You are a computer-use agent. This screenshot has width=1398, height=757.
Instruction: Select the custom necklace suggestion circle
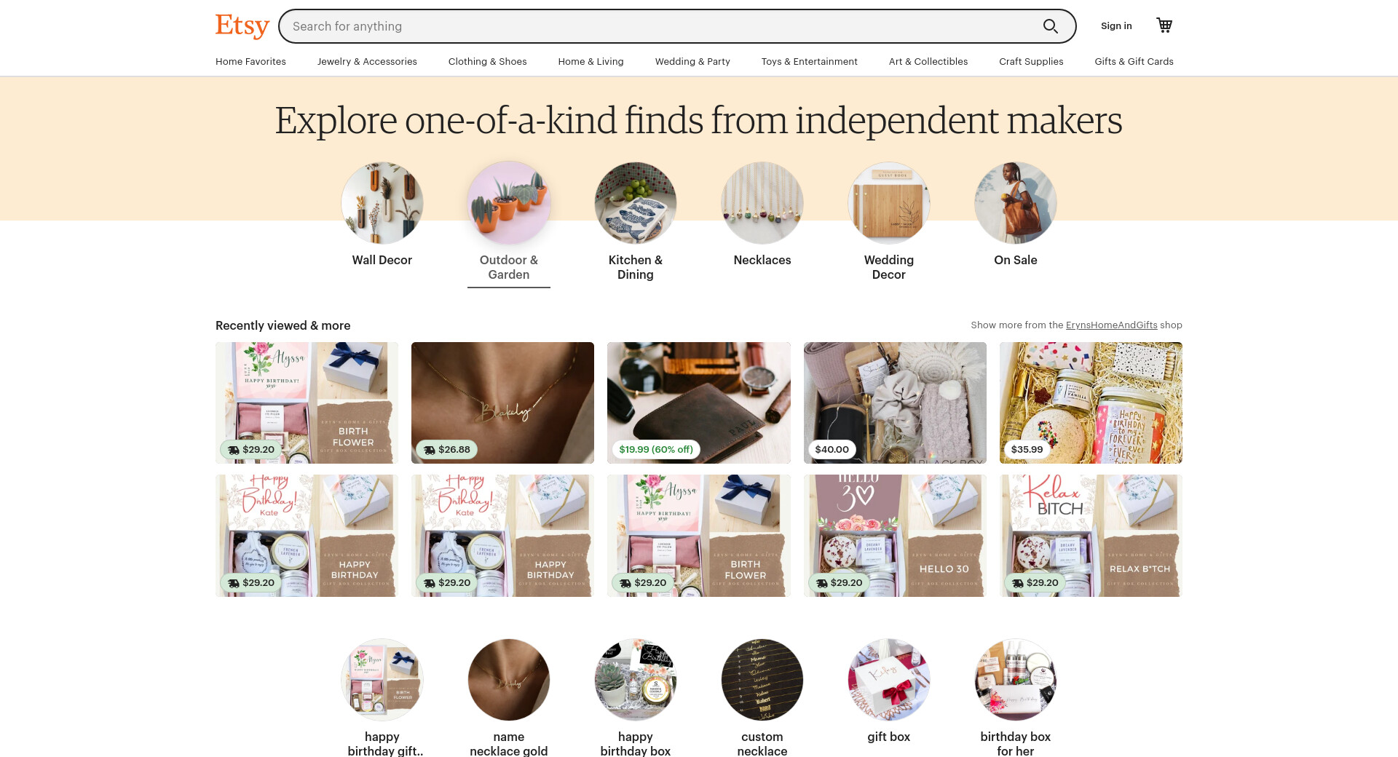tap(762, 680)
